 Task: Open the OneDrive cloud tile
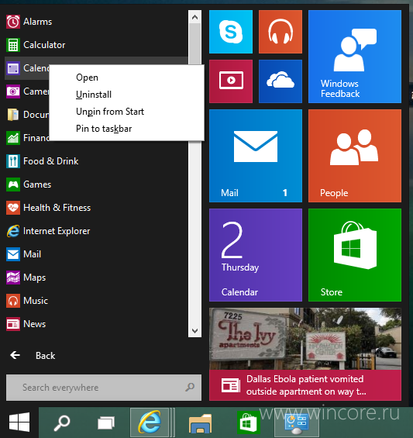click(280, 81)
